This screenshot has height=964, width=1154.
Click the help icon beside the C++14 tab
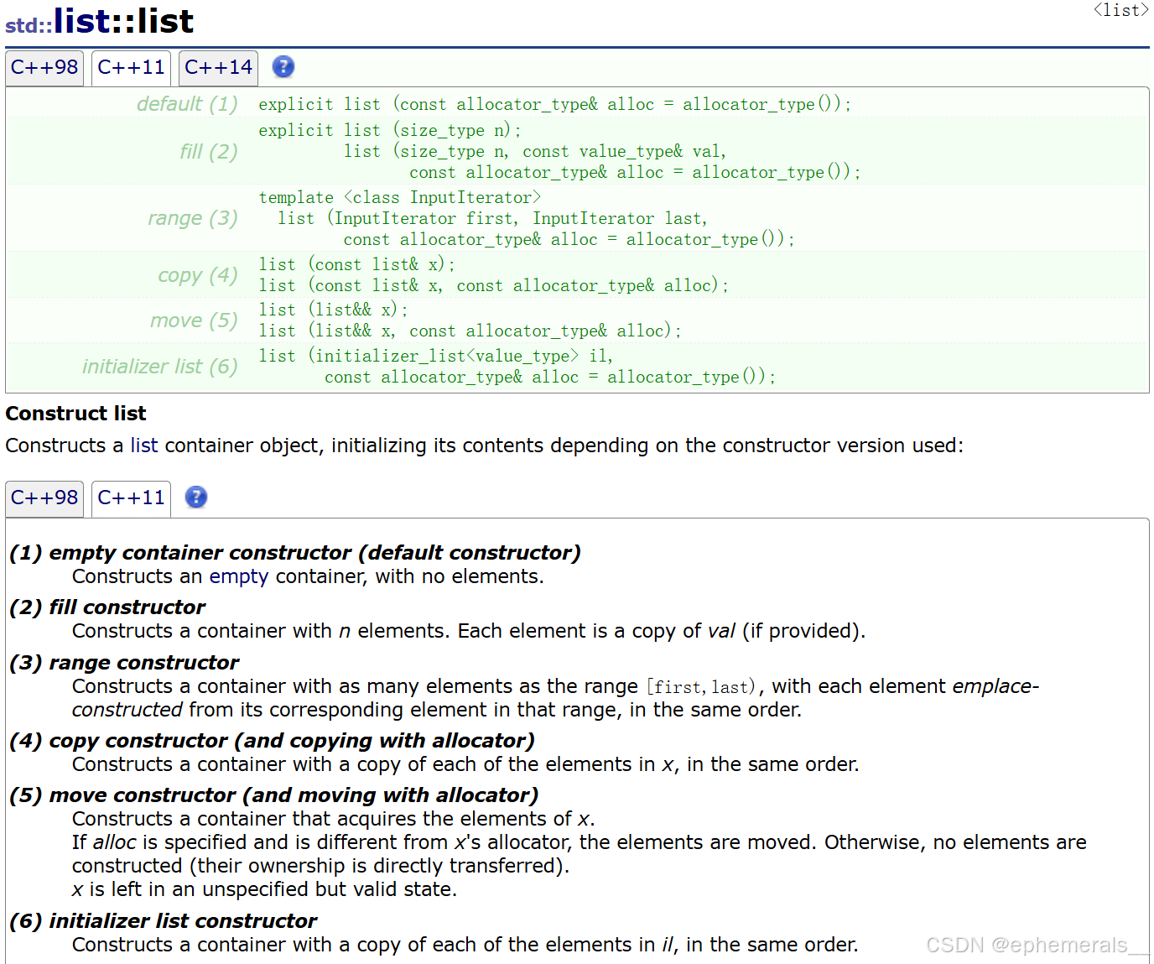(283, 67)
